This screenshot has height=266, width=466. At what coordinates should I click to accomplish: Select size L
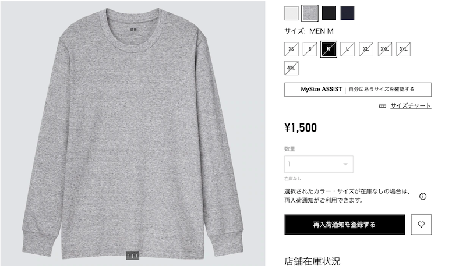(x=347, y=49)
